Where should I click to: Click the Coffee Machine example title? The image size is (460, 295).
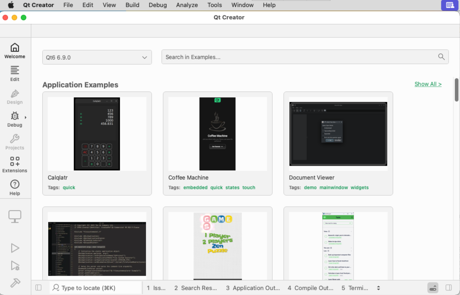[188, 178]
